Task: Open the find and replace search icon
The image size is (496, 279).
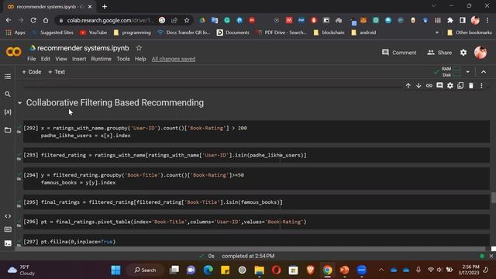Action: click(8, 95)
